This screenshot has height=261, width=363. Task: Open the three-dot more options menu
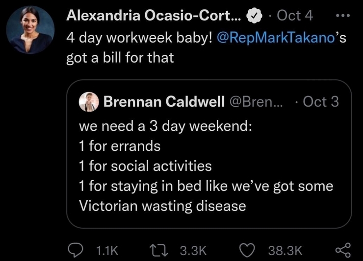click(343, 16)
